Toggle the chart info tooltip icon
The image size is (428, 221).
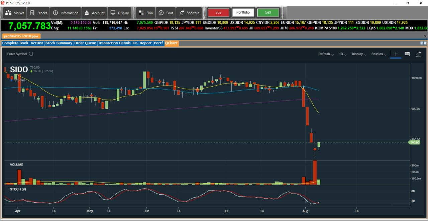(407, 54)
